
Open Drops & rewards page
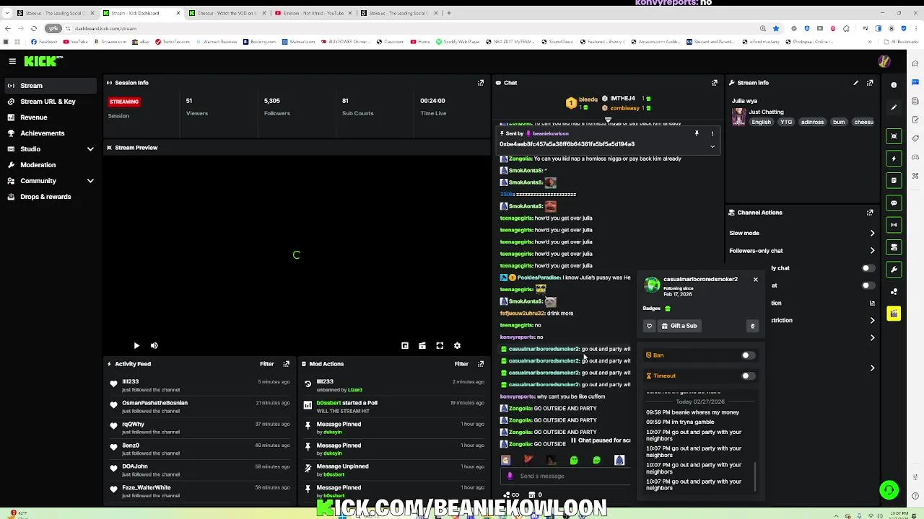[x=49, y=197]
